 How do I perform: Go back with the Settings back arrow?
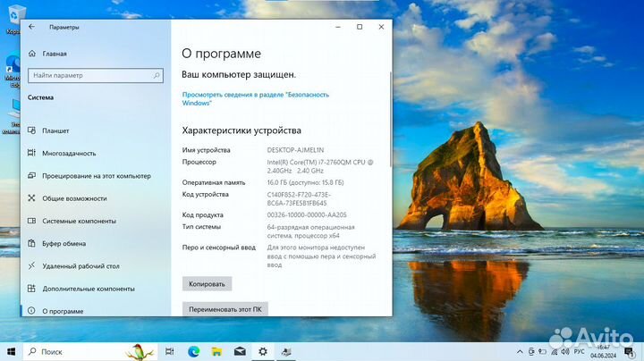31,27
